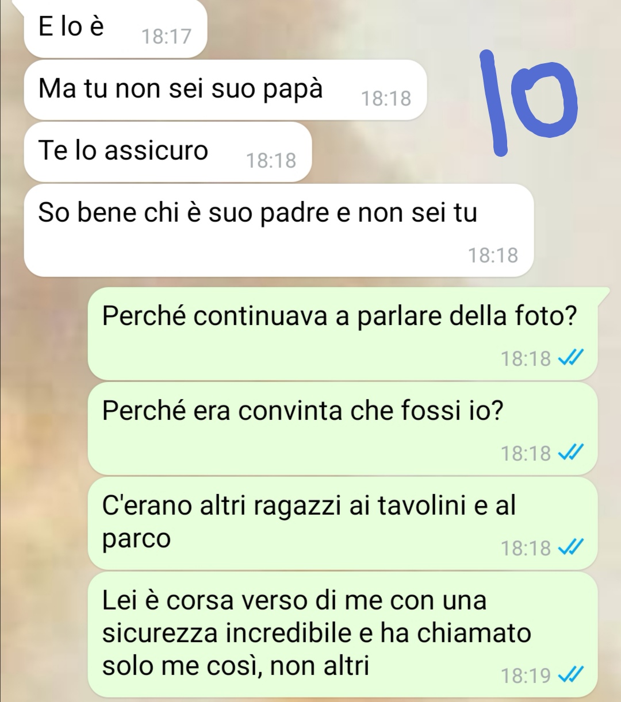Image resolution: width=621 pixels, height=702 pixels.
Task: Click 18:18 timestamp beside 'suo papà' message
Action: pos(386,99)
